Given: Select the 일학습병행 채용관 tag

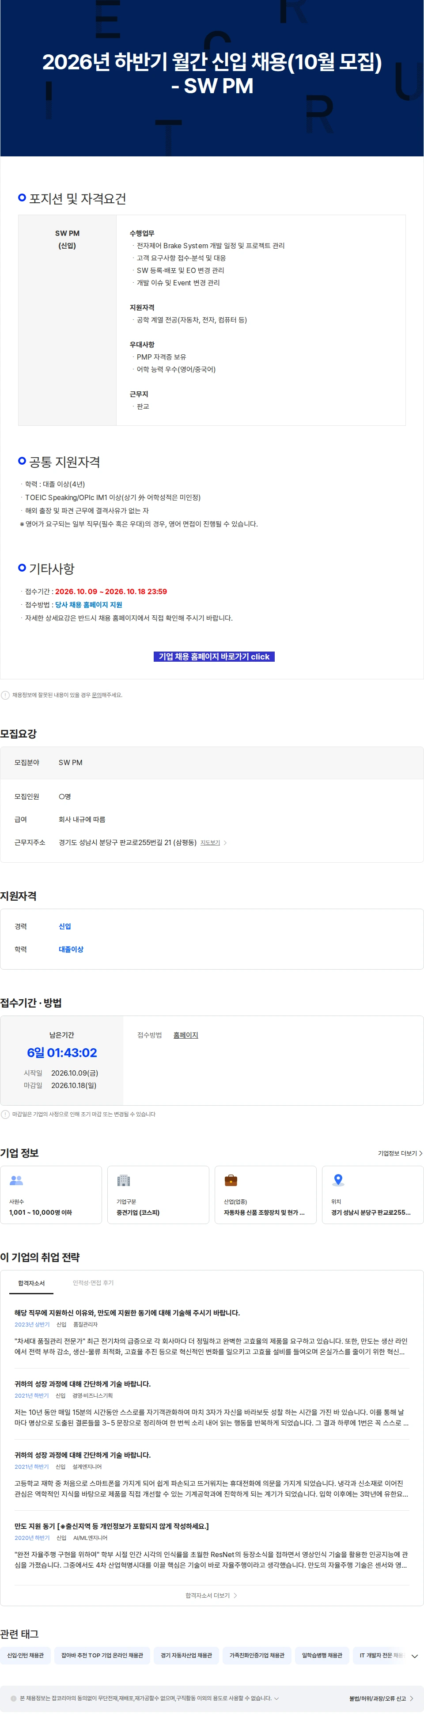Looking at the screenshot, I should (322, 1656).
